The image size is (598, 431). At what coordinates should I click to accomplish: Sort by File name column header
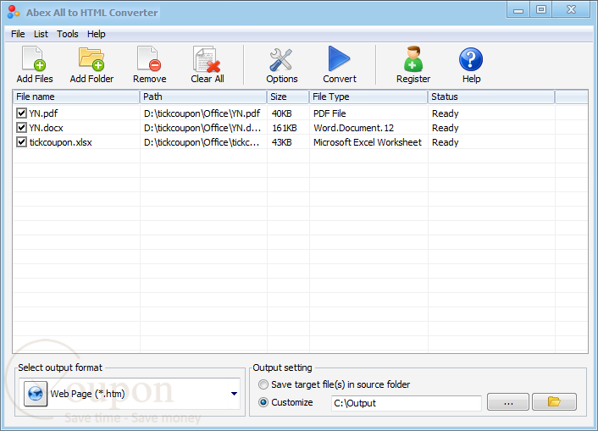76,97
